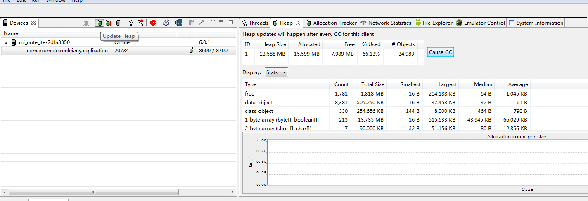Switch to the Threads tab

[x=255, y=23]
